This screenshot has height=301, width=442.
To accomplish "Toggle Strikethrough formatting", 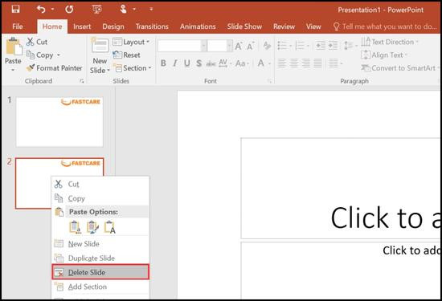I will click(x=211, y=63).
